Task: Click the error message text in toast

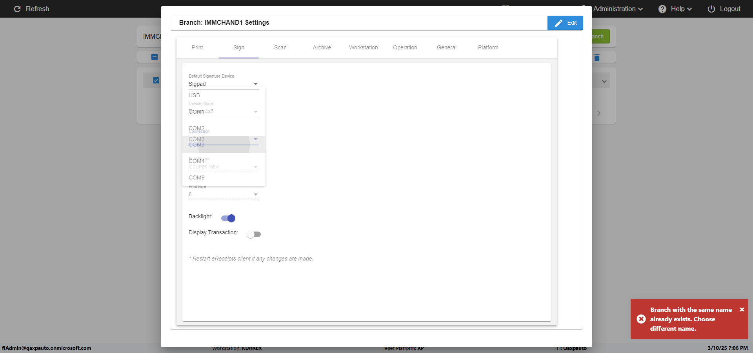Action: (691, 319)
